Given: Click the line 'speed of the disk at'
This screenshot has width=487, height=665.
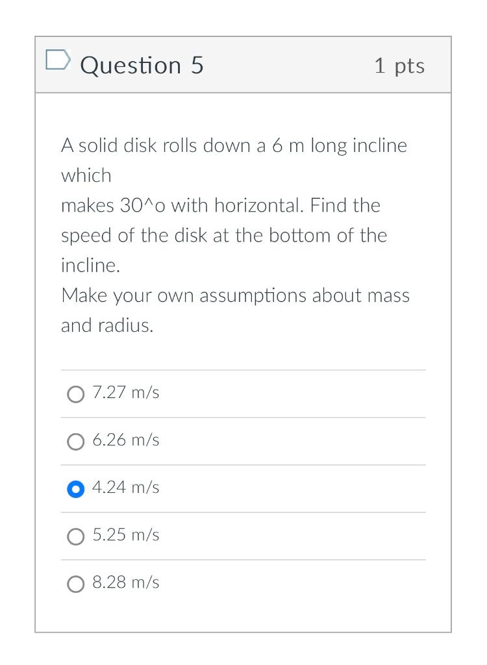Looking at the screenshot, I should click(x=223, y=235).
